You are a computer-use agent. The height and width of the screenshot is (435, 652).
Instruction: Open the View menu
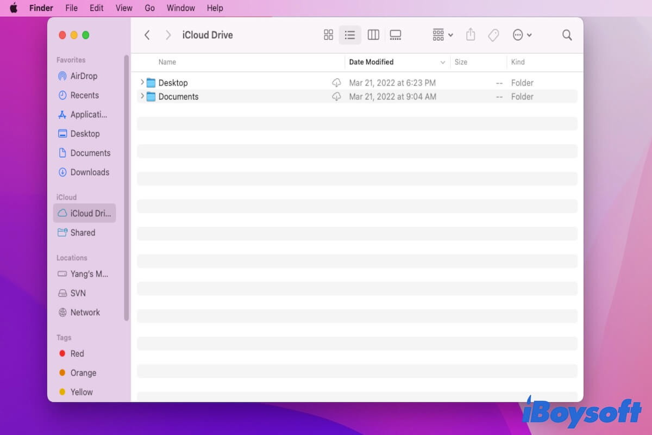124,8
